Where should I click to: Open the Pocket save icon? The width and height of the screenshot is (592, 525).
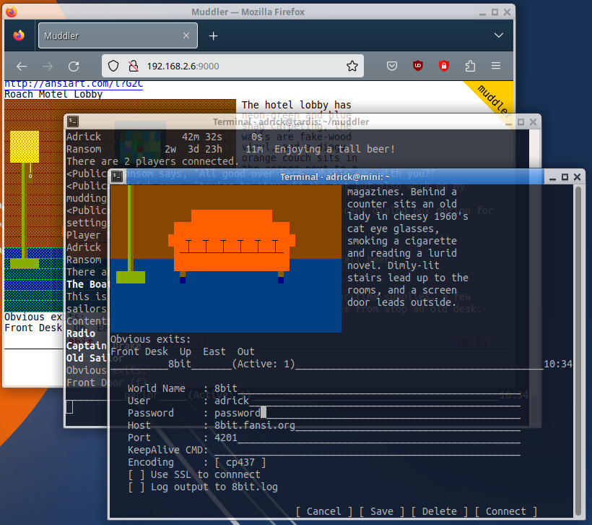click(x=392, y=67)
